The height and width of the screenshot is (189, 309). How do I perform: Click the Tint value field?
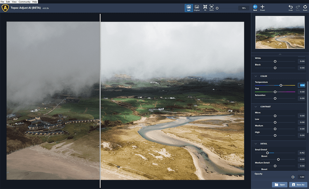point(302,92)
